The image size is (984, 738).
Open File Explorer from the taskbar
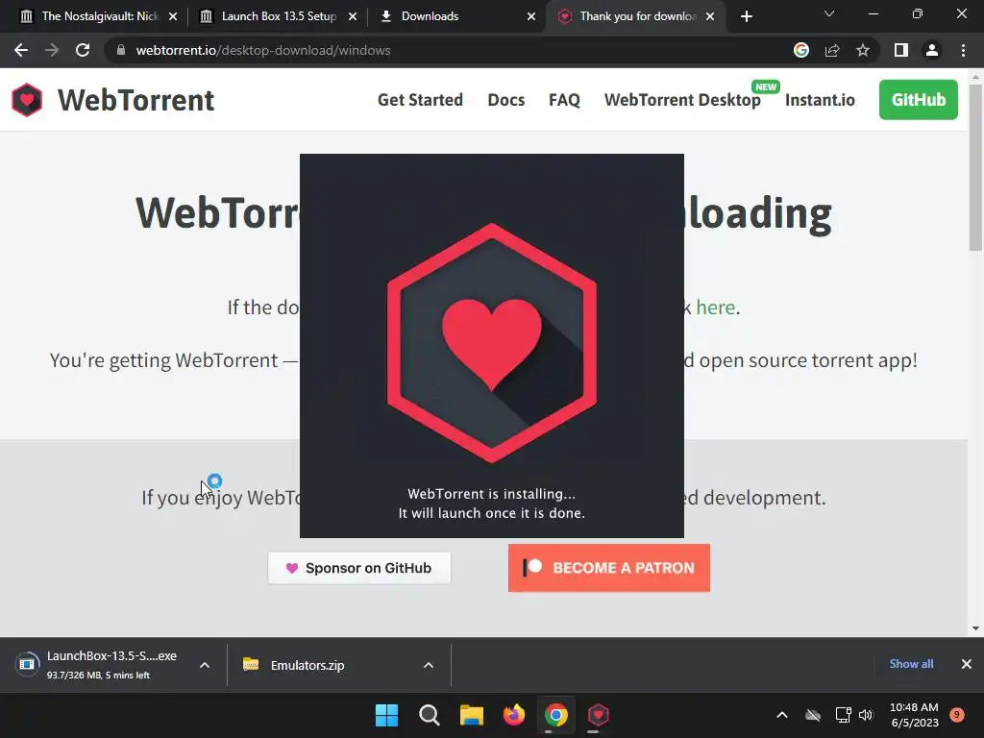pos(471,715)
